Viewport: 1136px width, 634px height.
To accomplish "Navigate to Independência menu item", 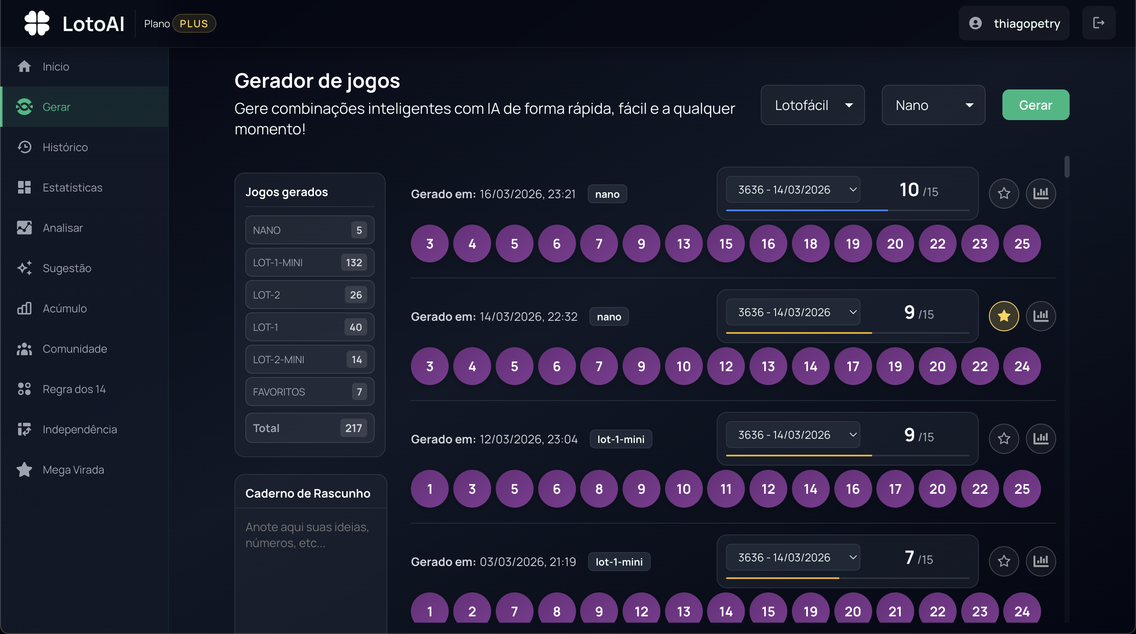I will [x=85, y=429].
